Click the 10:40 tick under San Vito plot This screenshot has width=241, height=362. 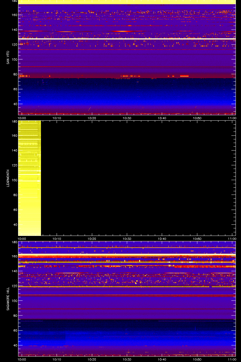click(x=162, y=118)
